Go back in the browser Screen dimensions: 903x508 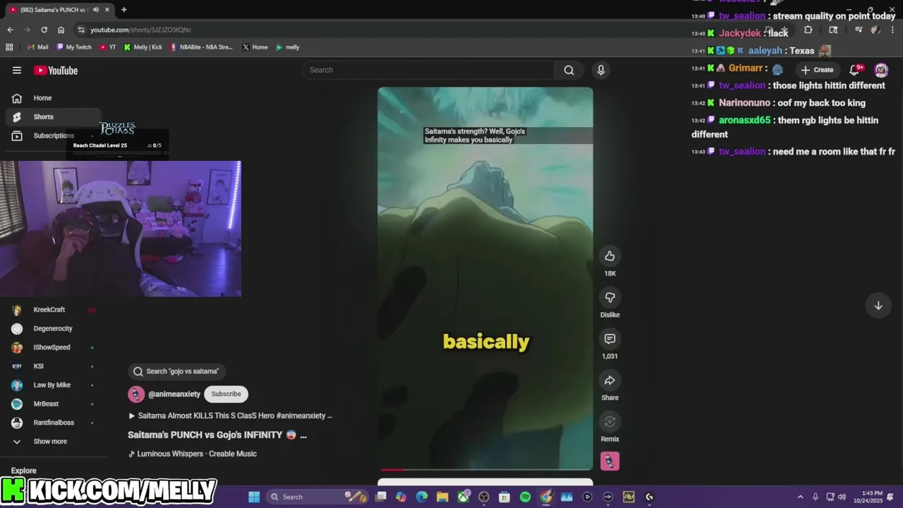point(10,30)
